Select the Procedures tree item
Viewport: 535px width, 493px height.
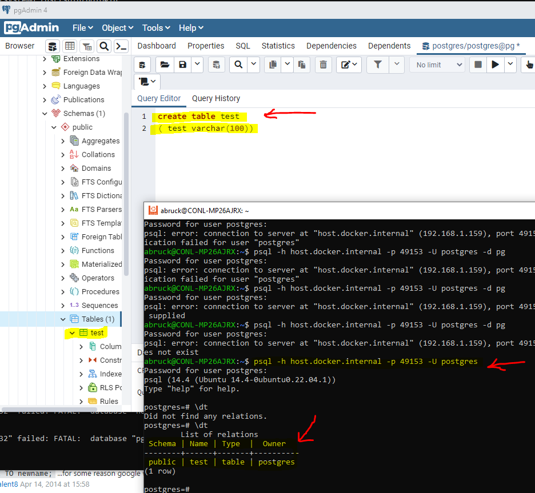101,292
